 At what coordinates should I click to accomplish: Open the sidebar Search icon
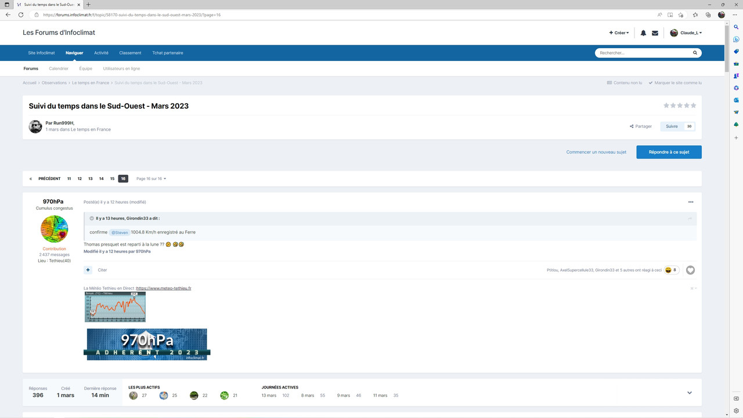(x=736, y=27)
